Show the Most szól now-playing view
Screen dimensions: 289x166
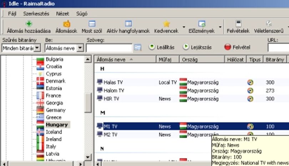tap(92, 24)
